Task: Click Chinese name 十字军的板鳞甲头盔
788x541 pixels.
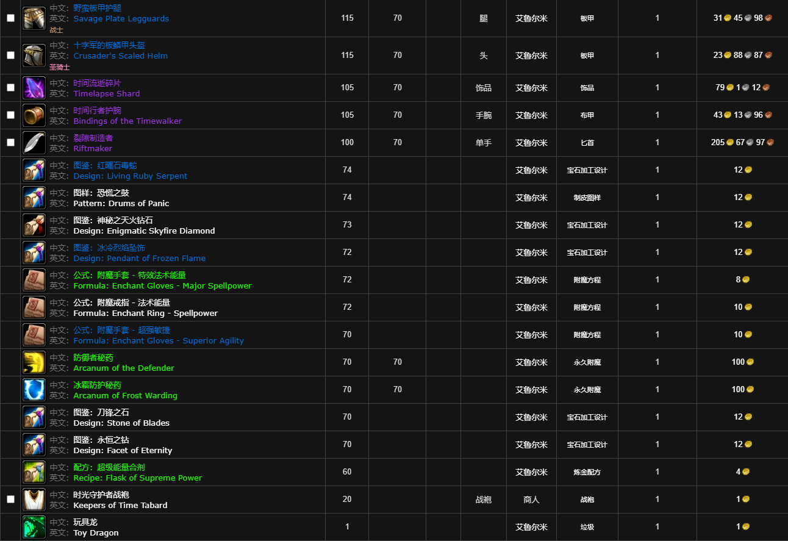Action: [109, 46]
